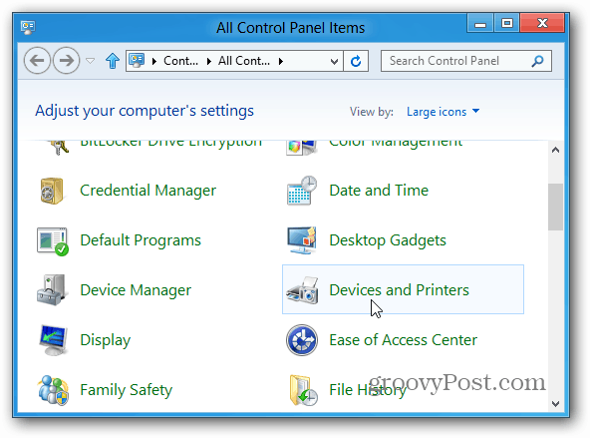
Task: Refresh the Control Panel view
Action: pyautogui.click(x=356, y=61)
